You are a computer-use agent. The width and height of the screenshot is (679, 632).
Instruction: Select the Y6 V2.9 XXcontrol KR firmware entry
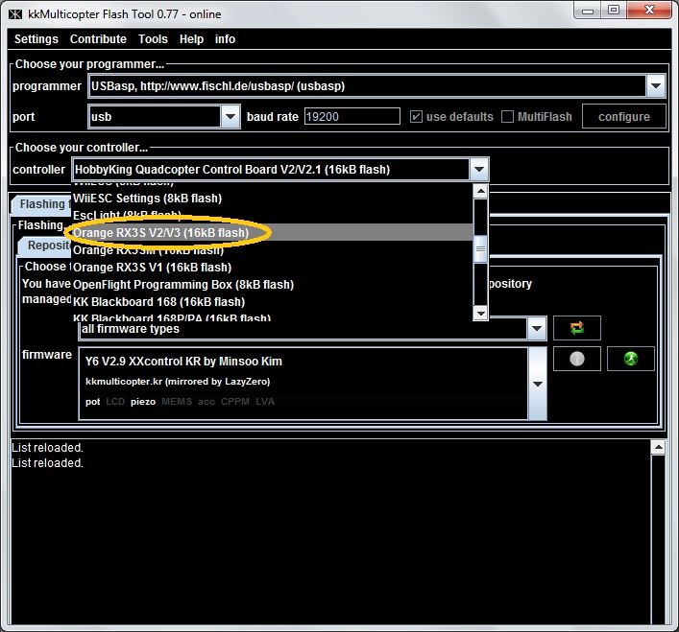[303, 384]
